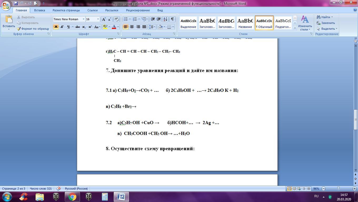The image size is (358, 202).
Task: Open the Буфер обмена clipboard pane launcher
Action: [49, 34]
